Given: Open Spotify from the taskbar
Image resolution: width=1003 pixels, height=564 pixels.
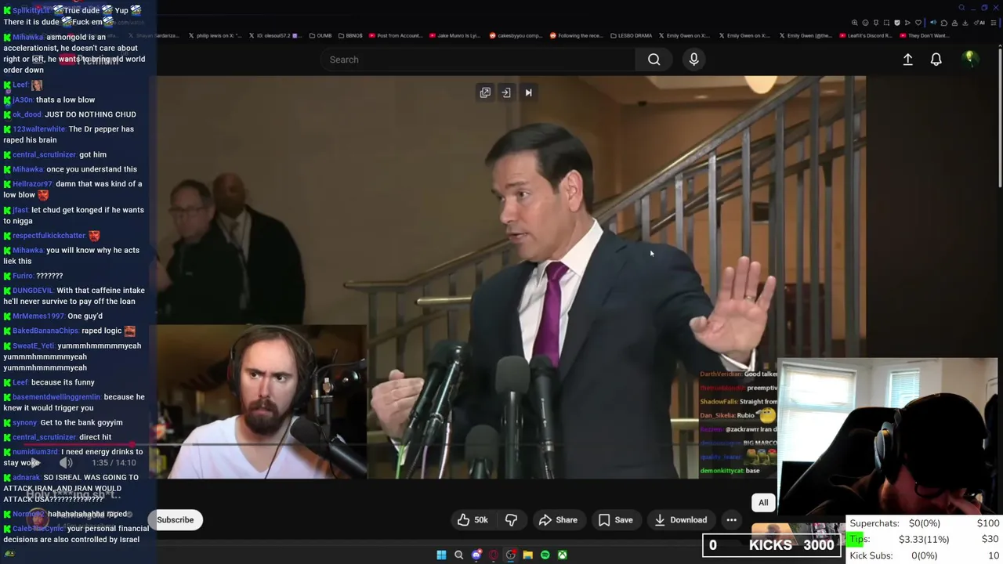Looking at the screenshot, I should [545, 555].
